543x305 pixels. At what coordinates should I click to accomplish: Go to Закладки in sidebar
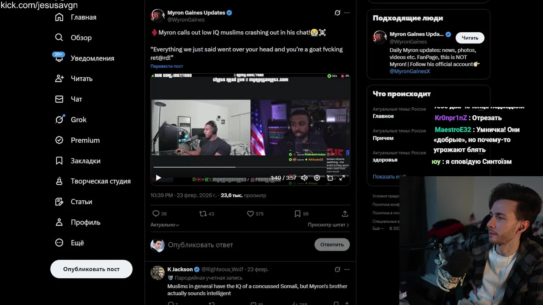(x=78, y=161)
